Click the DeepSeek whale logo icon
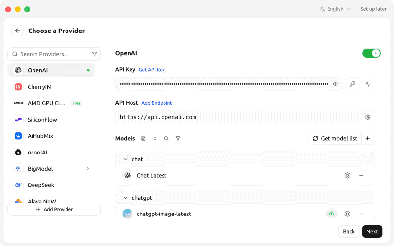The height and width of the screenshot is (246, 394). (18, 185)
